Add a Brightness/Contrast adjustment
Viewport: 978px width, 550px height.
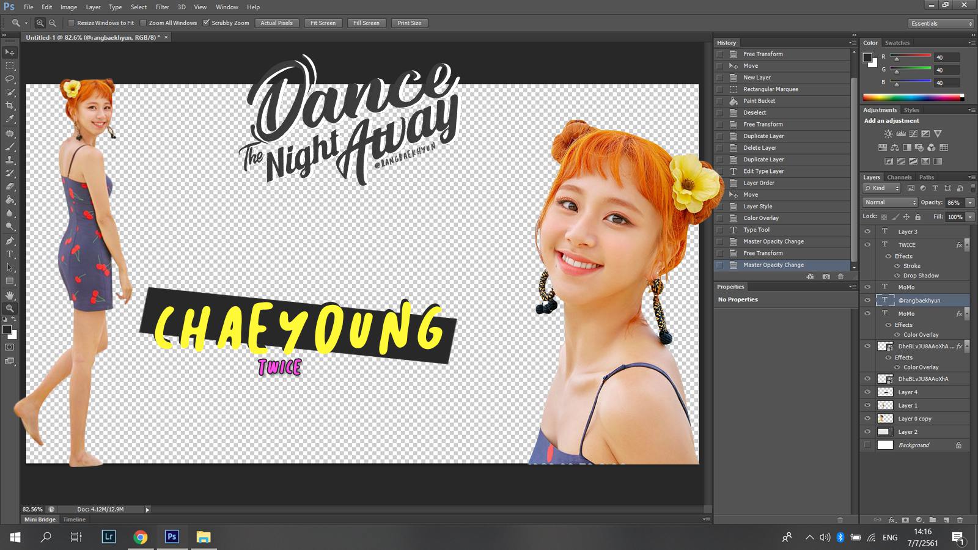pyautogui.click(x=888, y=134)
